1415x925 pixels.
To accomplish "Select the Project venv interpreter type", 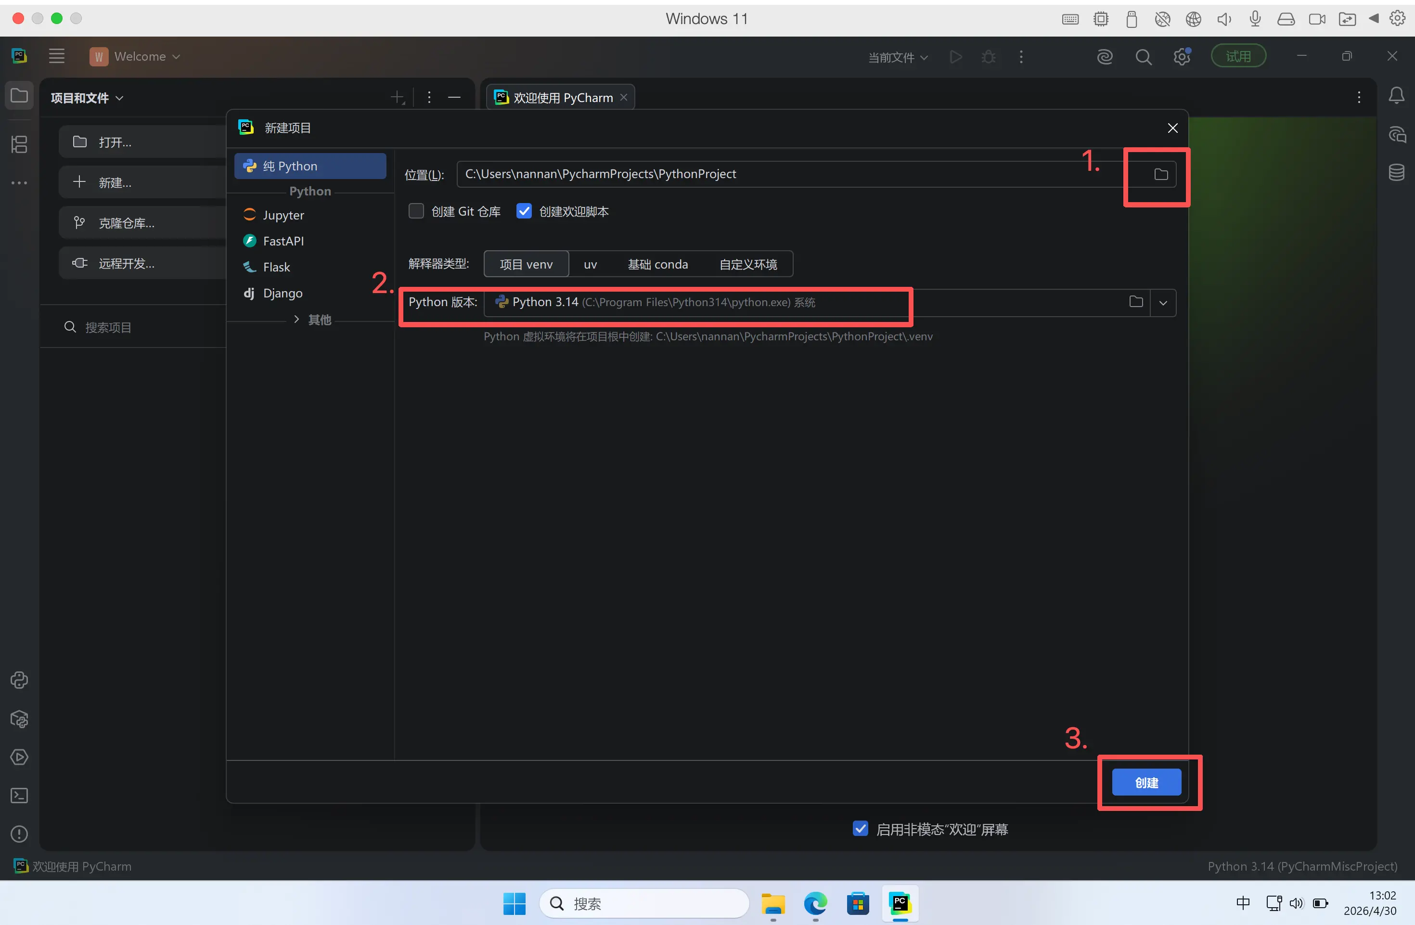I will [526, 264].
